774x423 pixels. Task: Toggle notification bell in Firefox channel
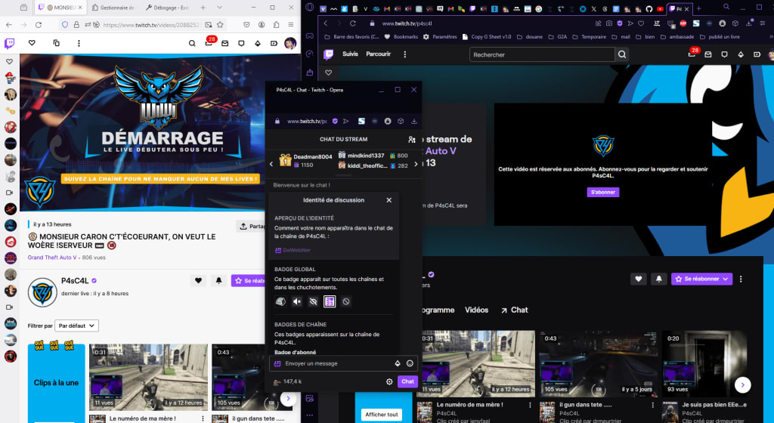pyautogui.click(x=218, y=280)
